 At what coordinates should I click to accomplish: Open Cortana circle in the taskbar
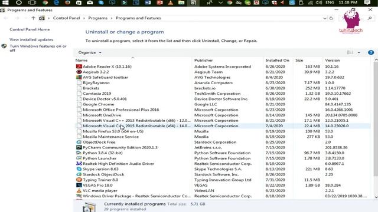18,2
